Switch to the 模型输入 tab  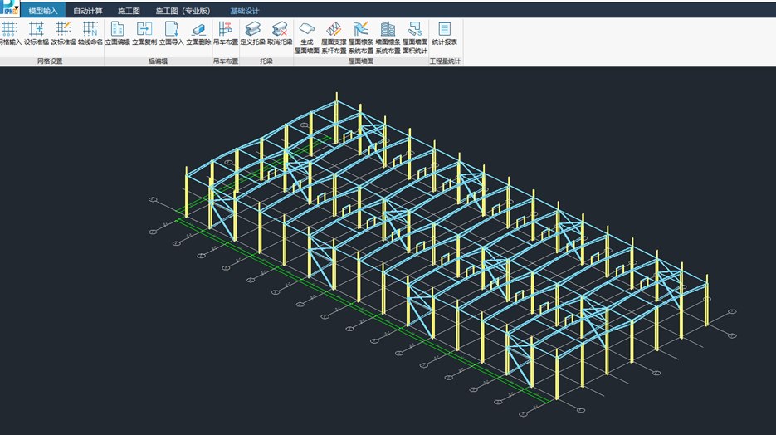point(42,11)
